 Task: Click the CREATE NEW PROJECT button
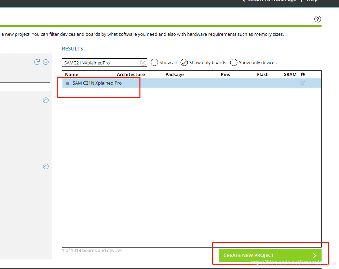[x=270, y=255]
